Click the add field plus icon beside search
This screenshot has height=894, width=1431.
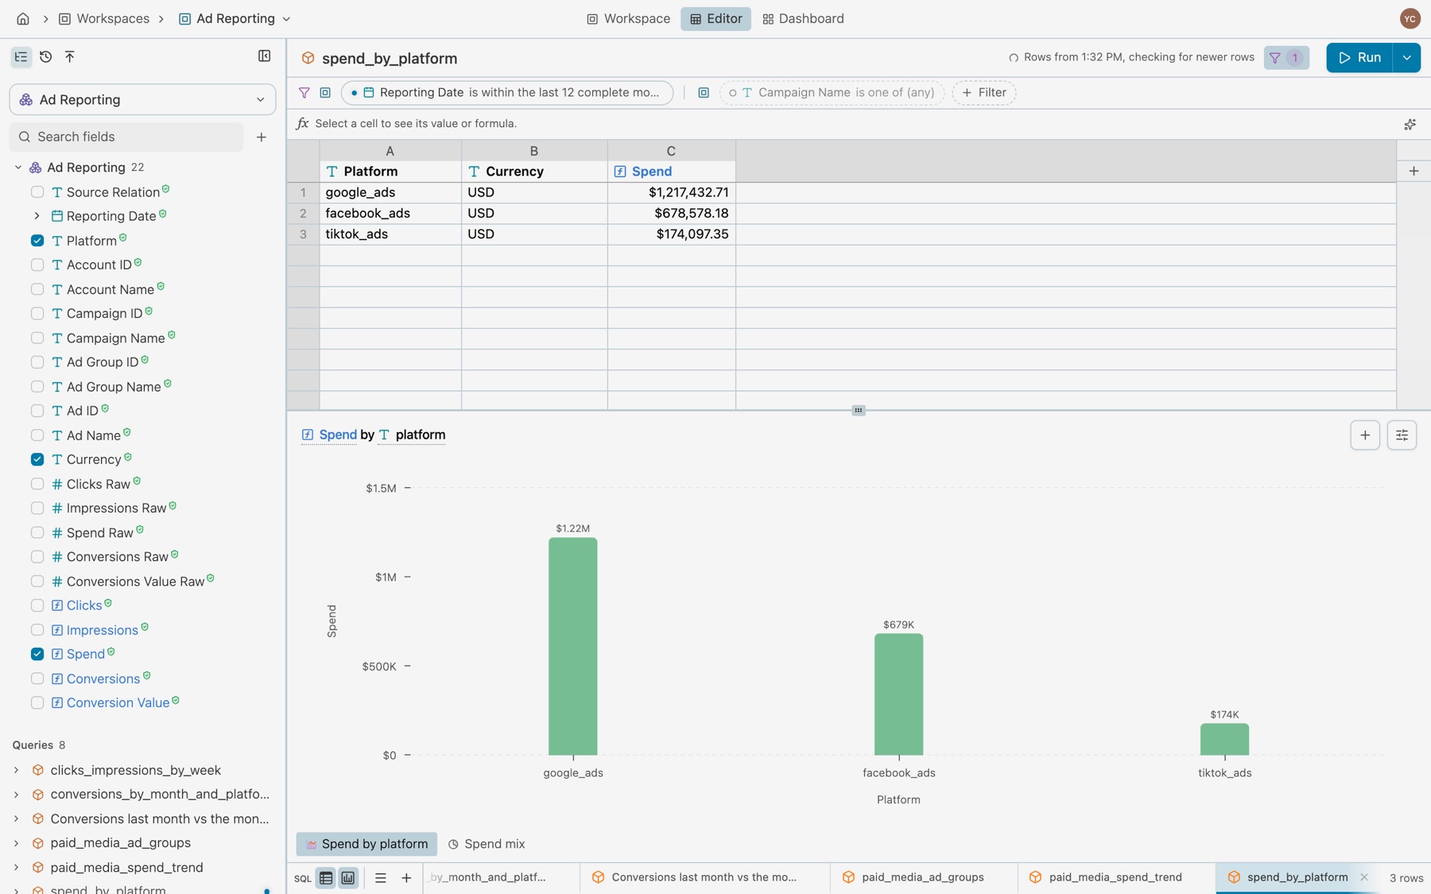coord(262,137)
